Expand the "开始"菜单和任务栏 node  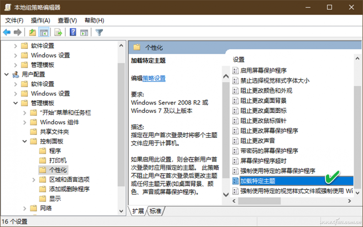(25, 113)
